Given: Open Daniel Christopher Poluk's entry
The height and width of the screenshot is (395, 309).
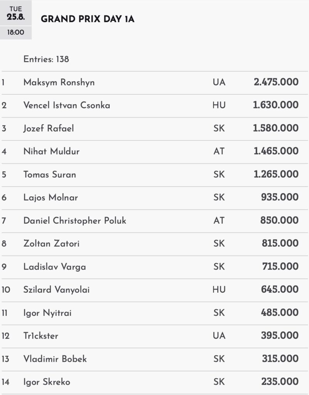Looking at the screenshot, I should tap(154, 221).
